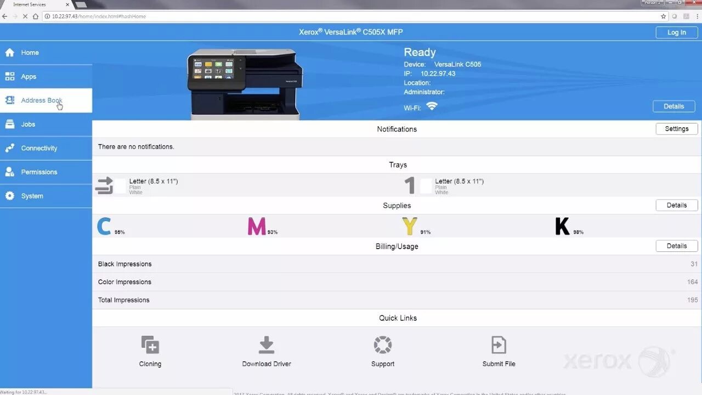Open Supplies Details button
702x395 pixels.
click(677, 205)
